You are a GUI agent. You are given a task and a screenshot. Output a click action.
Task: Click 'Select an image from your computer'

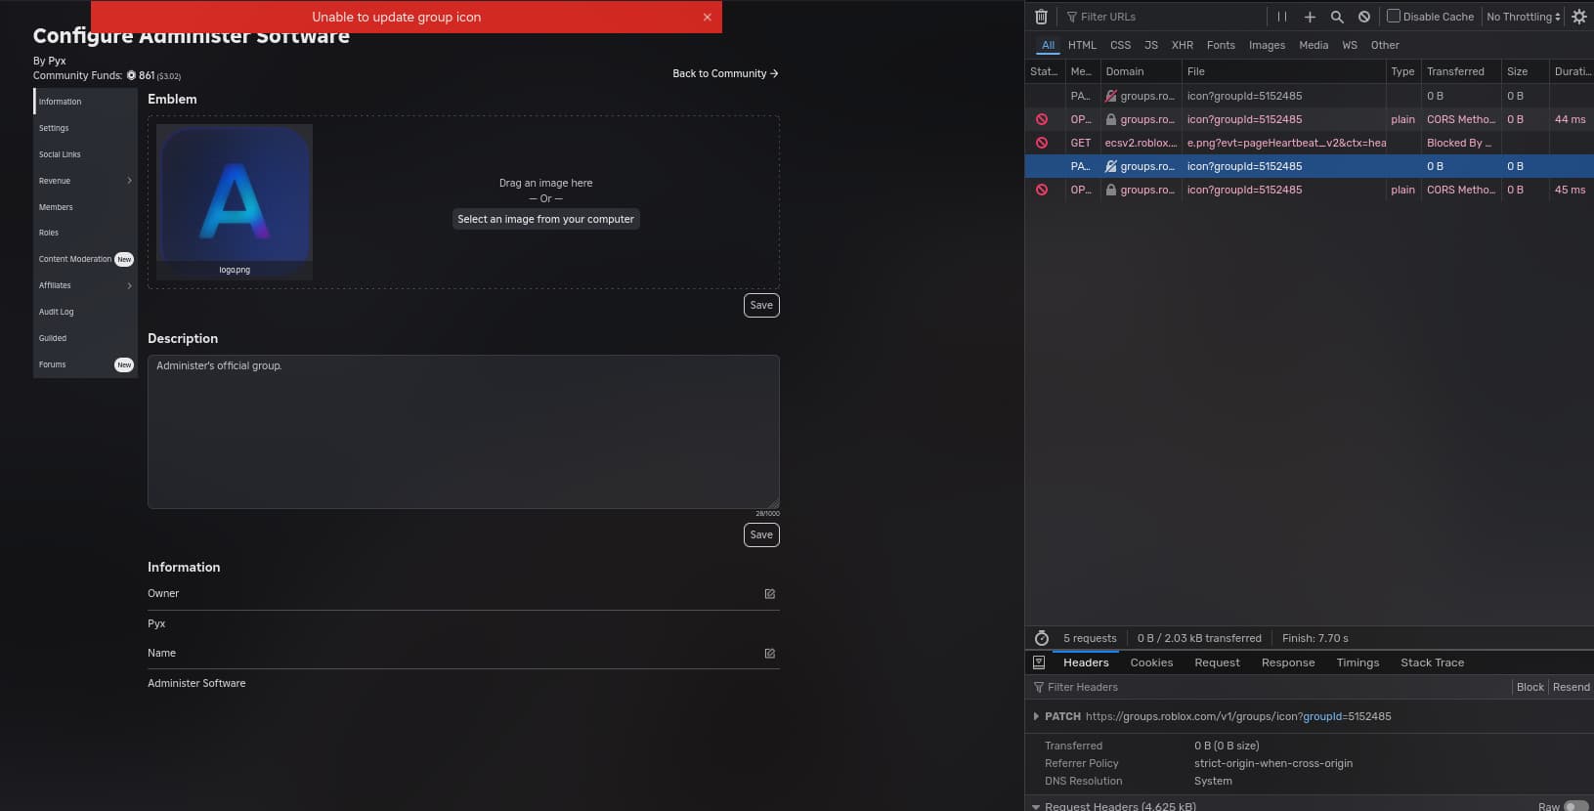(545, 219)
